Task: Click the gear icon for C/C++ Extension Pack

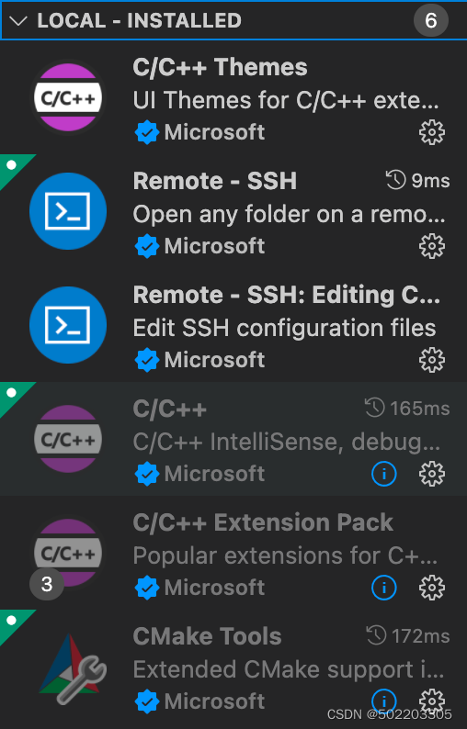Action: (432, 588)
